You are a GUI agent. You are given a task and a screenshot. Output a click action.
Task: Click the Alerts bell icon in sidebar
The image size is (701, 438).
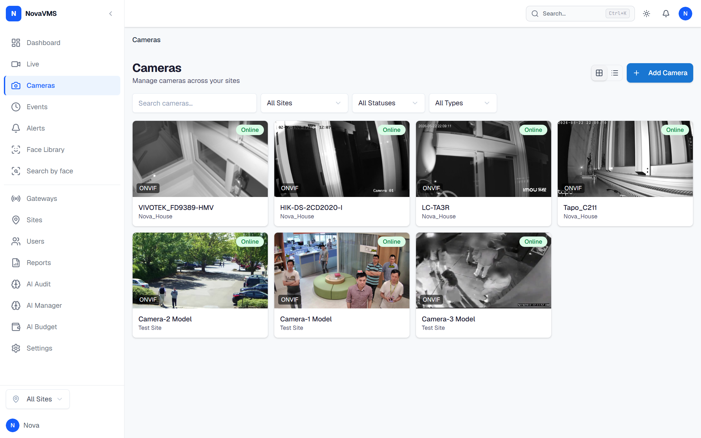click(16, 128)
